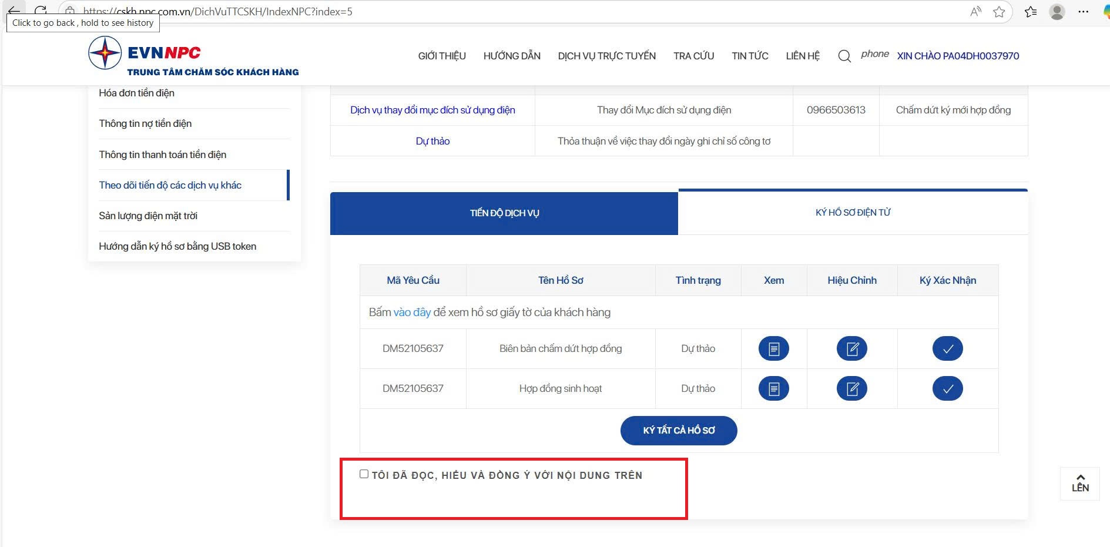1110x547 pixels.
Task: Click the EVNNPC logo
Action: point(193,56)
